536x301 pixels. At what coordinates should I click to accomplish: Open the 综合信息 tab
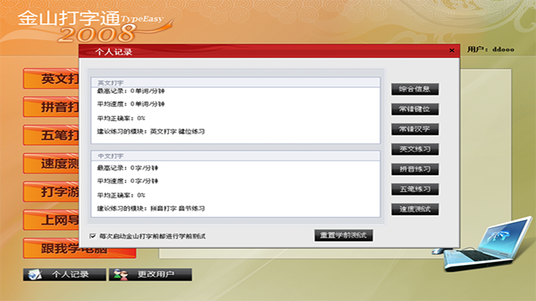pyautogui.click(x=415, y=89)
